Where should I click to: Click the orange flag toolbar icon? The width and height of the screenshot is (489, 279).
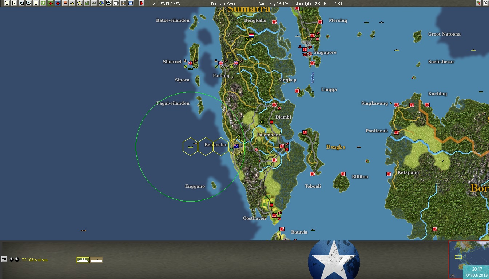coord(65,3)
